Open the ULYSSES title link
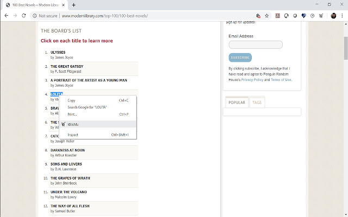This screenshot has width=348, height=217. 58,52
